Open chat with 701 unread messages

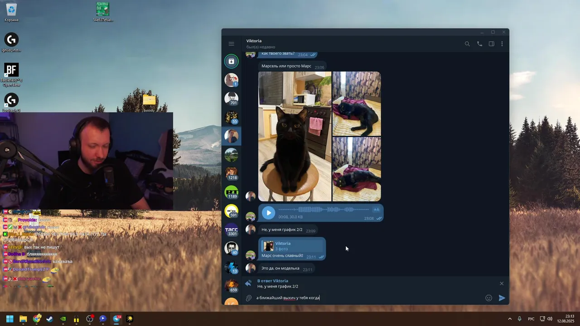coord(231,99)
